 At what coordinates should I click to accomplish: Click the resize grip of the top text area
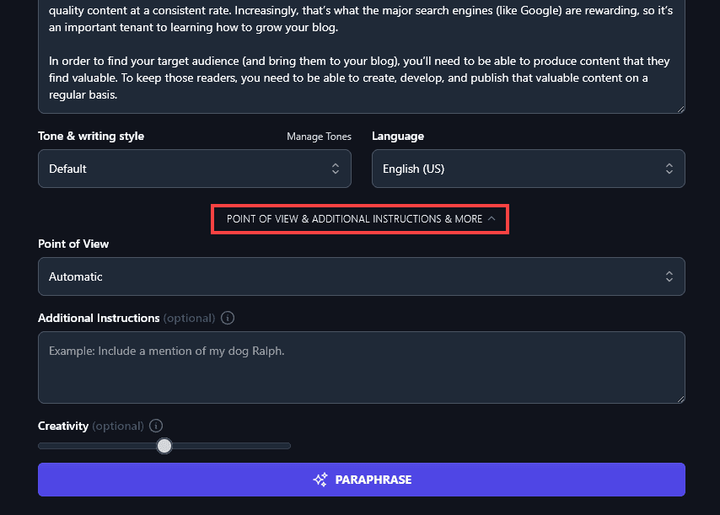coord(680,109)
